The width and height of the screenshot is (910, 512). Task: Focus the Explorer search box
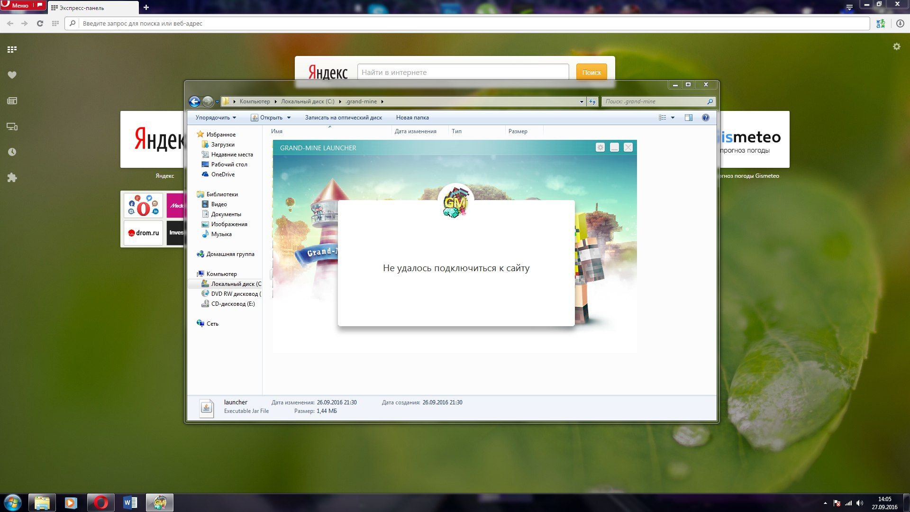[658, 101]
